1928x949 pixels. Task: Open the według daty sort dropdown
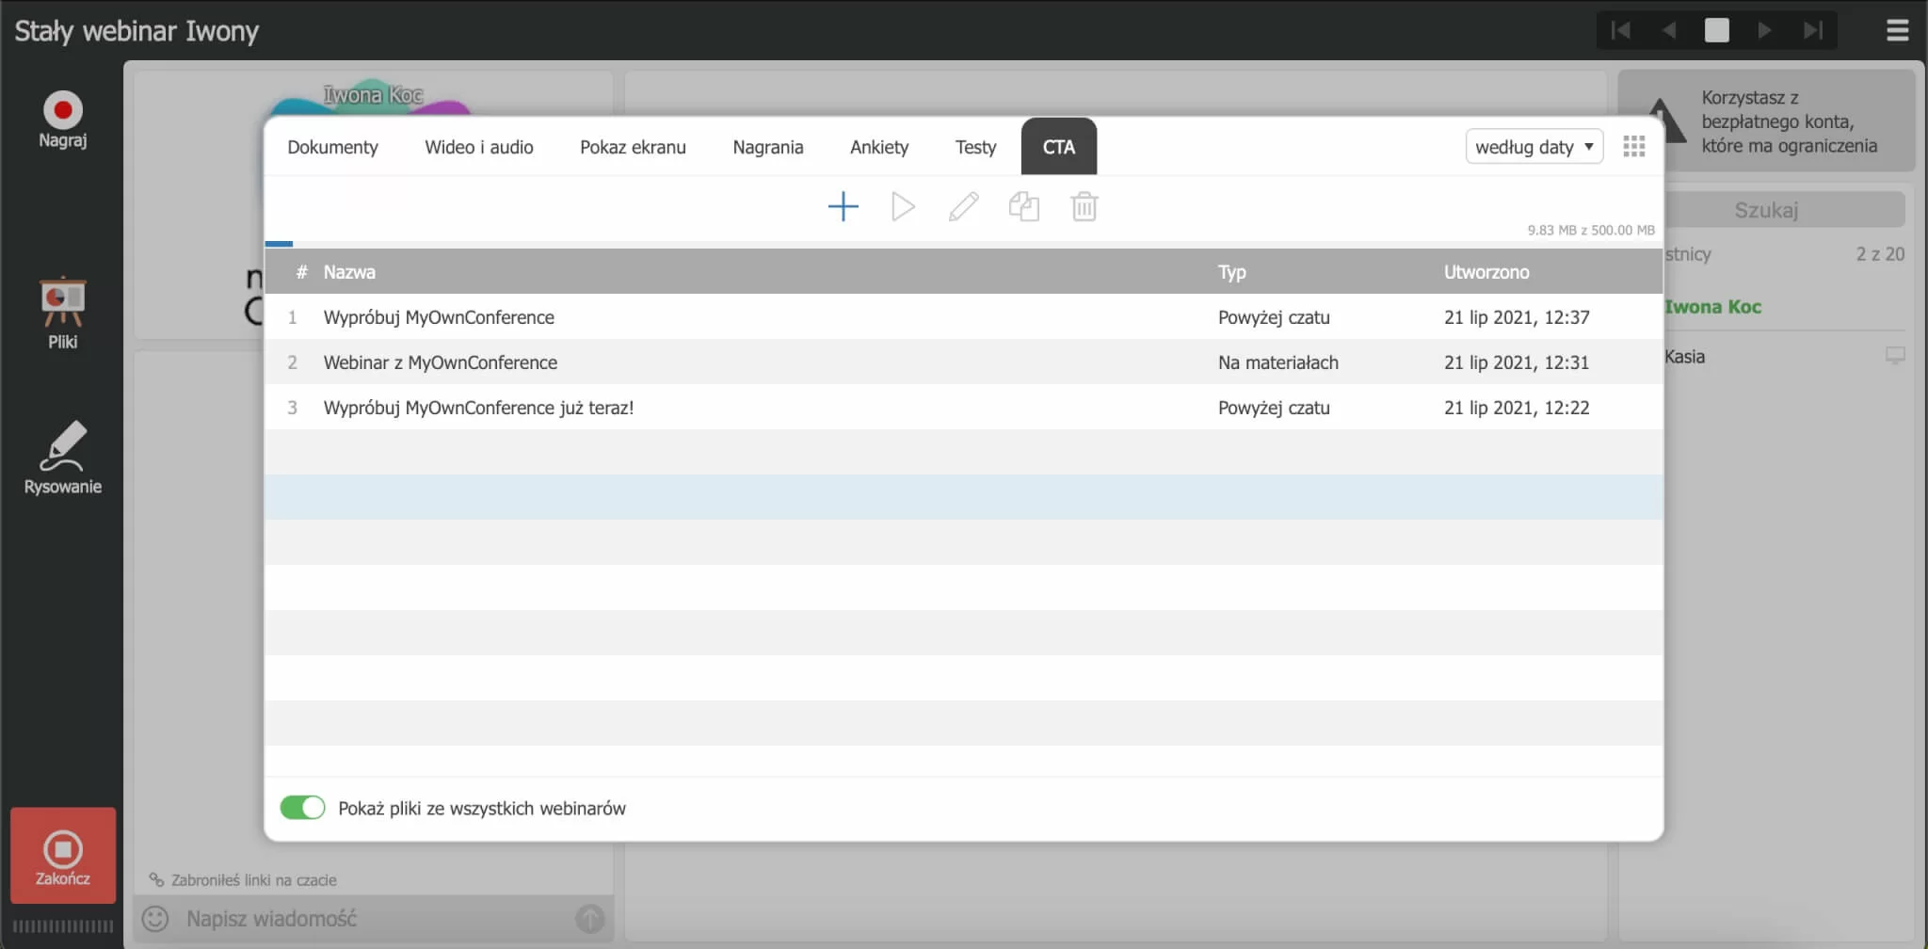click(x=1534, y=146)
